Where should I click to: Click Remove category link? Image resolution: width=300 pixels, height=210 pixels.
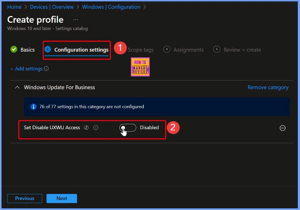click(268, 87)
